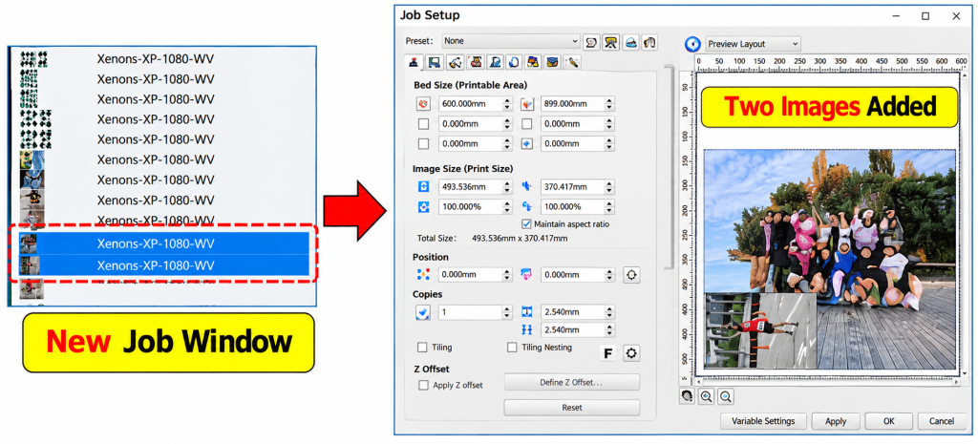
Task: Increase the 899.000mm bed height stepper
Action: pos(609,100)
